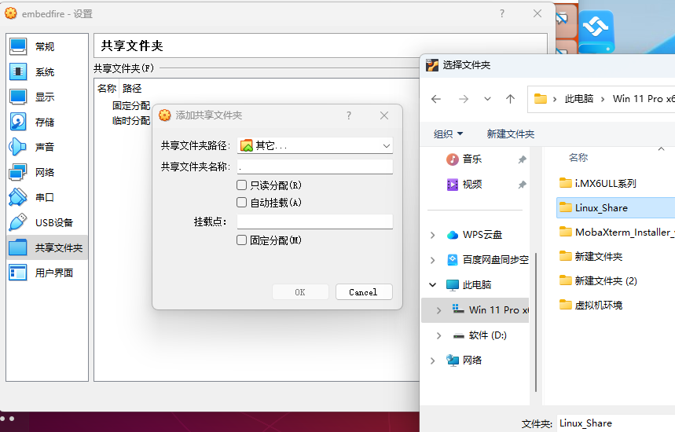This screenshot has height=432, width=675.
Task: Click the 百度网盘同步空间 icon
Action: click(453, 260)
